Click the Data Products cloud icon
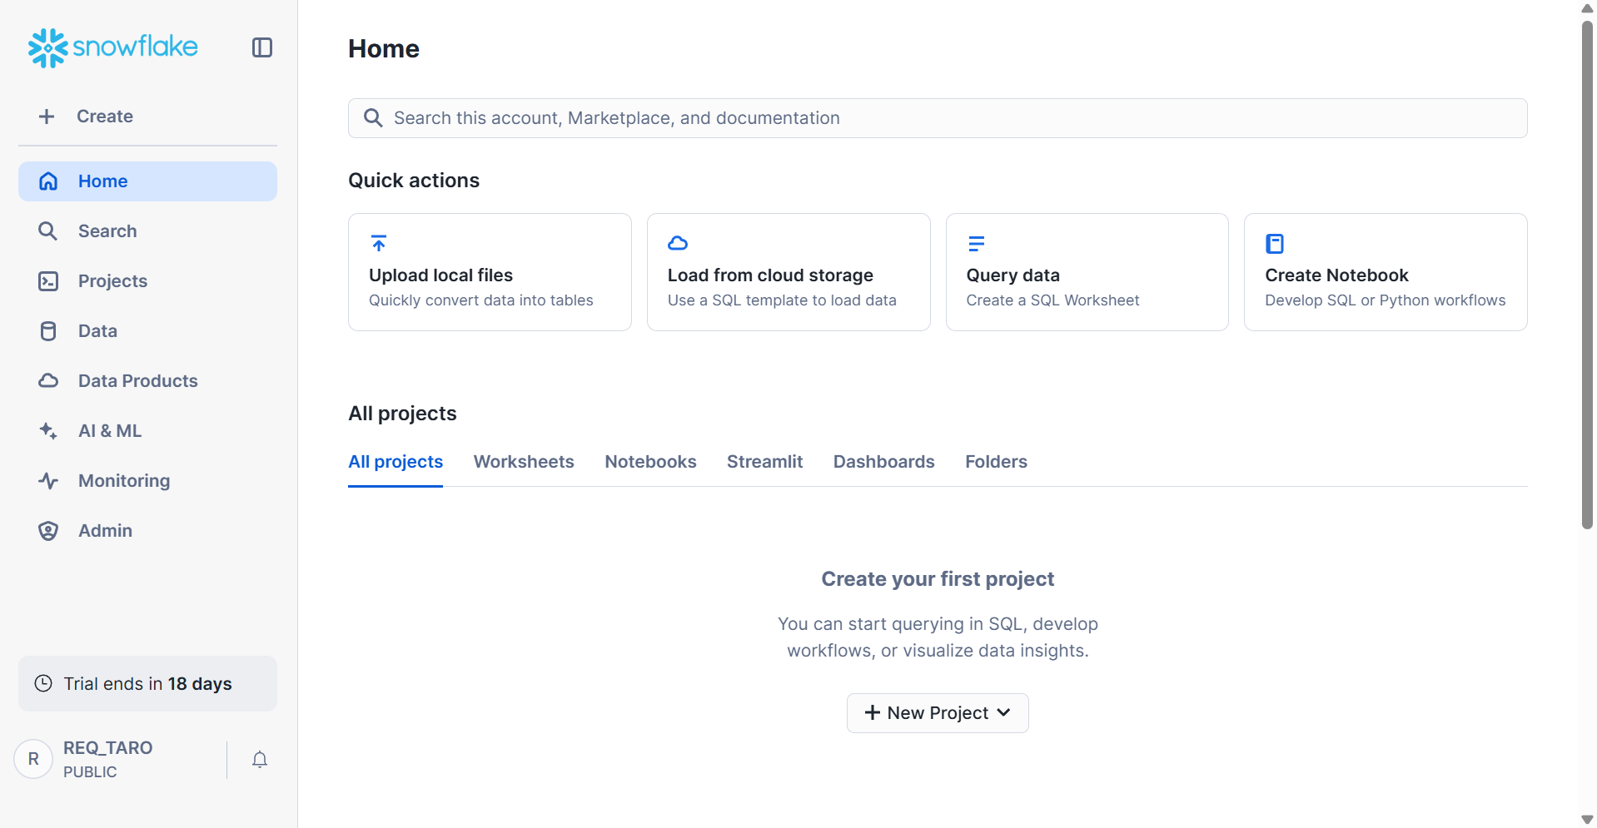The image size is (1597, 828). click(48, 381)
